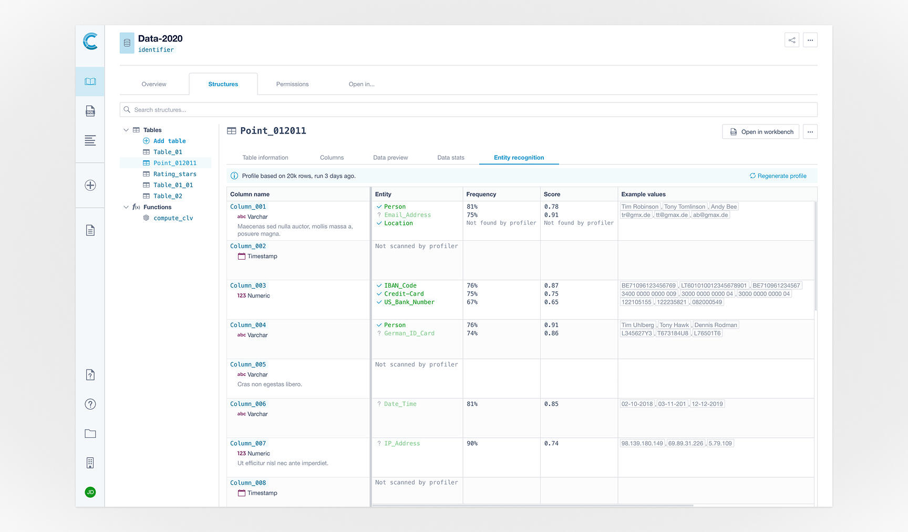
Task: Confirm the Person entity checkmark for Column_001
Action: (379, 207)
